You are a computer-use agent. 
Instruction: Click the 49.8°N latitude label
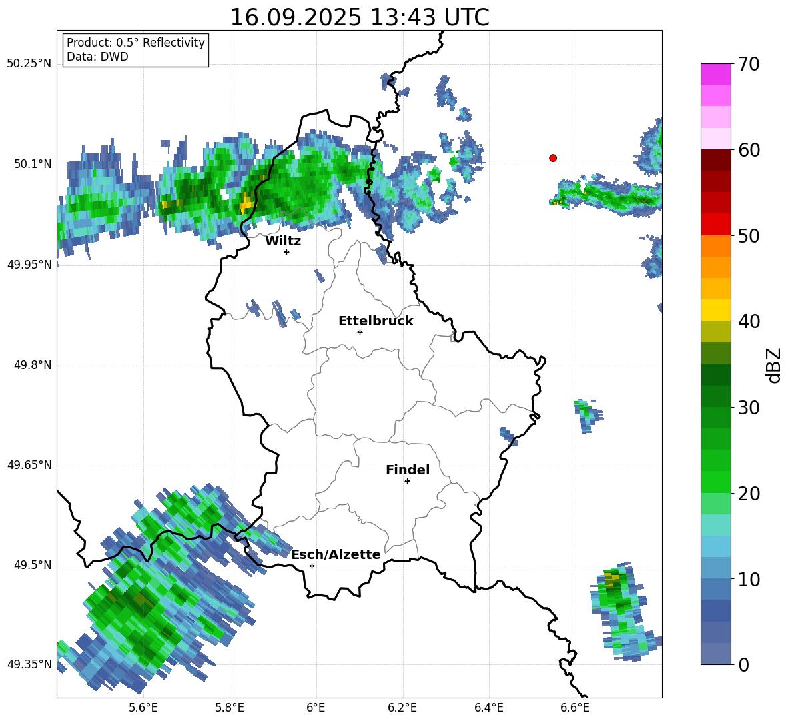point(32,365)
